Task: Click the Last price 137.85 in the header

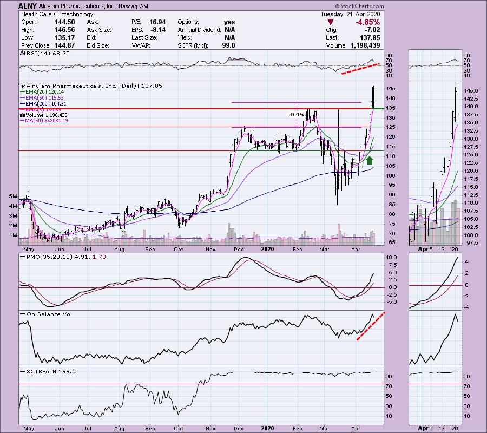Action: coord(370,37)
